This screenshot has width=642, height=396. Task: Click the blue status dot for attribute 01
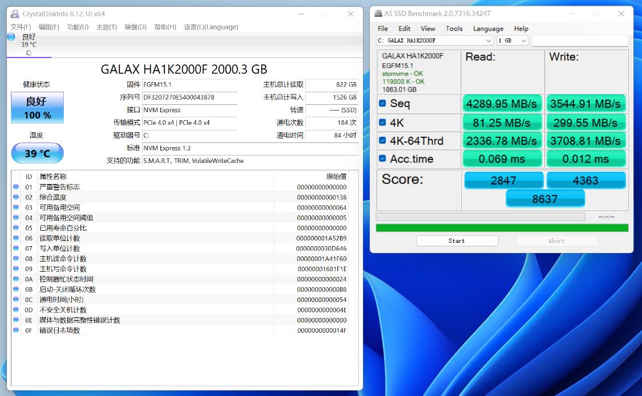pos(16,187)
